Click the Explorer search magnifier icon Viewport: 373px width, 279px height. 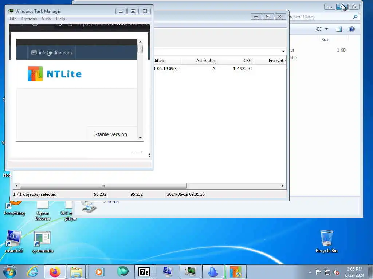[355, 17]
